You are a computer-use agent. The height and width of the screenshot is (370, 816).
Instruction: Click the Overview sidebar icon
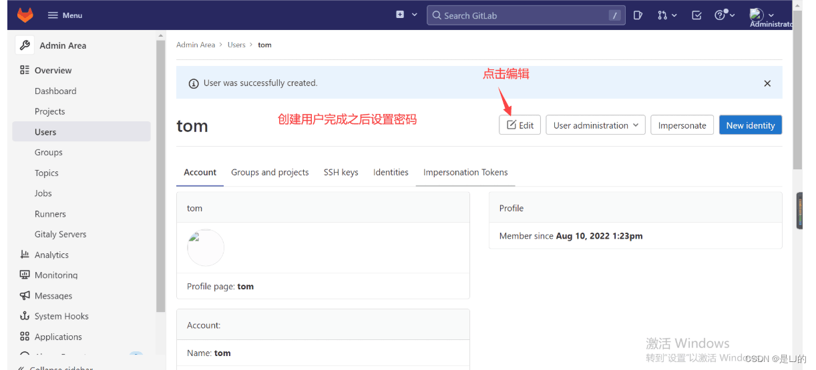click(25, 70)
